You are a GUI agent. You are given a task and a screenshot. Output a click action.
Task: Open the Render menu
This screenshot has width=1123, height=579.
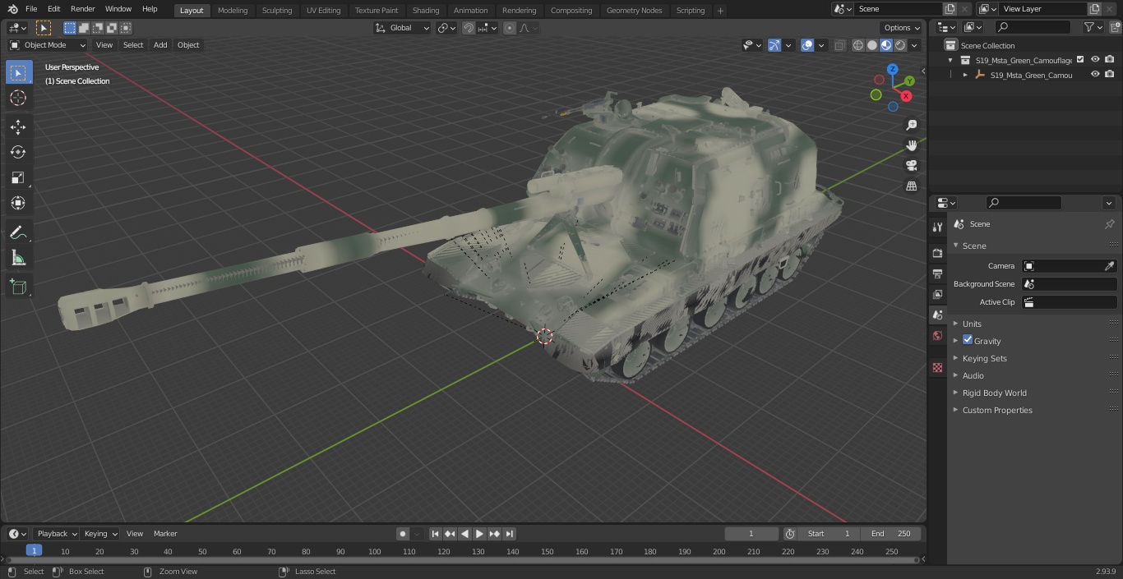pyautogui.click(x=82, y=9)
